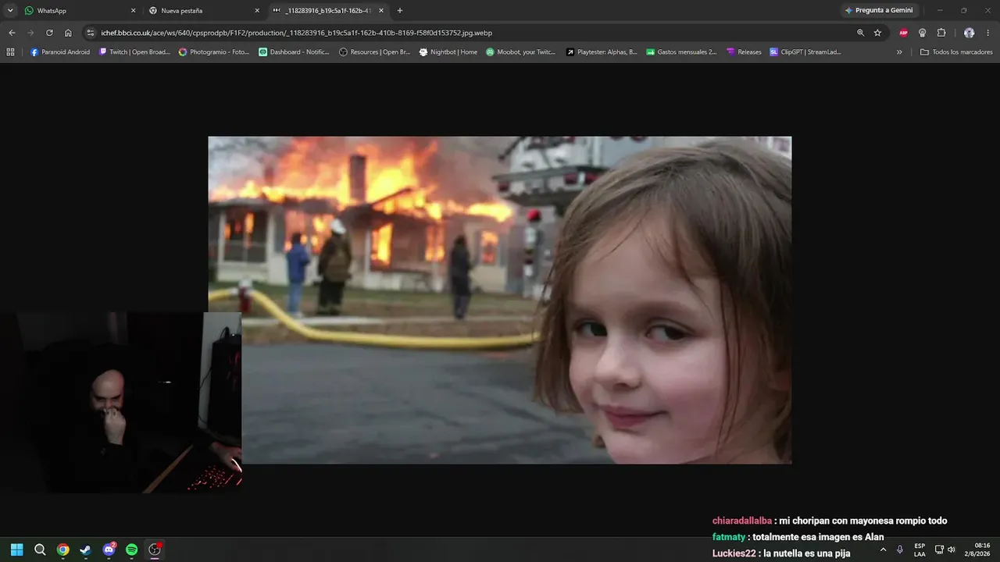Screen dimensions: 1000x562
Task: Open the Photogramio bookmark
Action: 214,52
